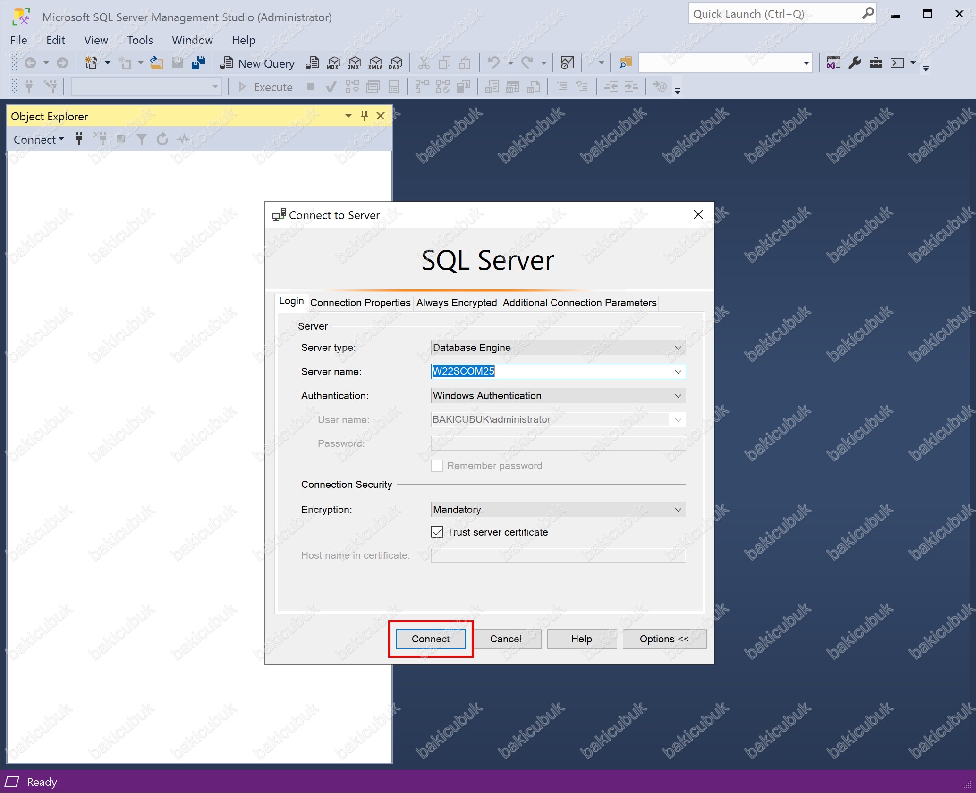Open the Encryption dropdown
The width and height of the screenshot is (976, 793).
558,510
